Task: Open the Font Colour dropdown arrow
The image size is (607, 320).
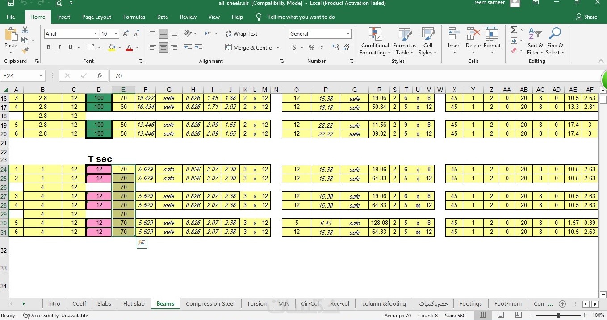Action: 137,47
